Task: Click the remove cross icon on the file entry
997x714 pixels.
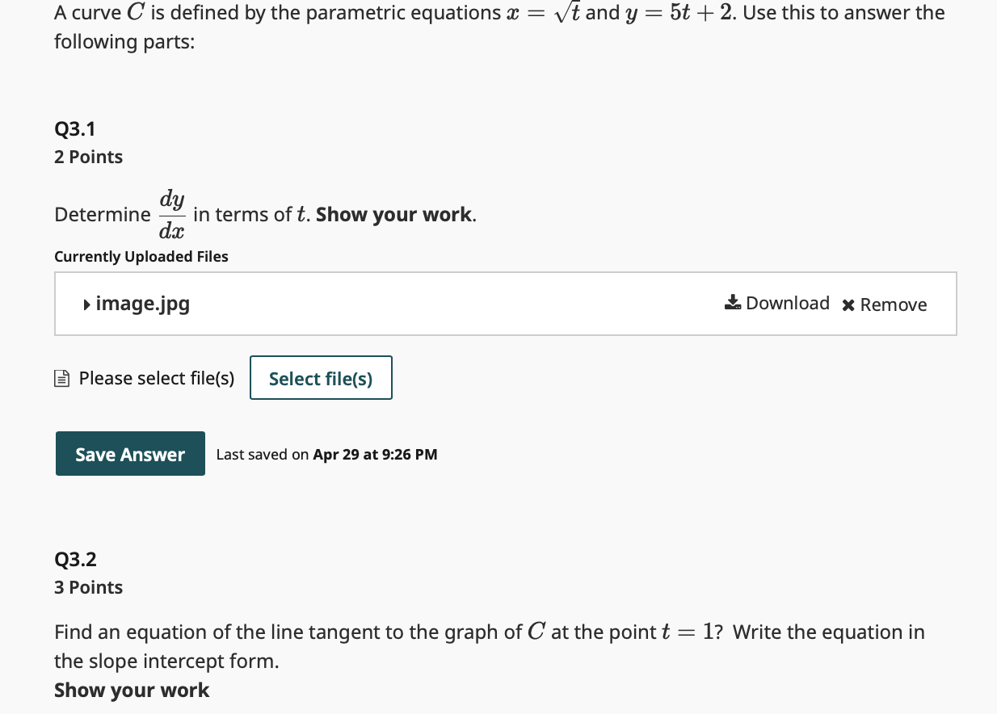Action: [x=848, y=304]
